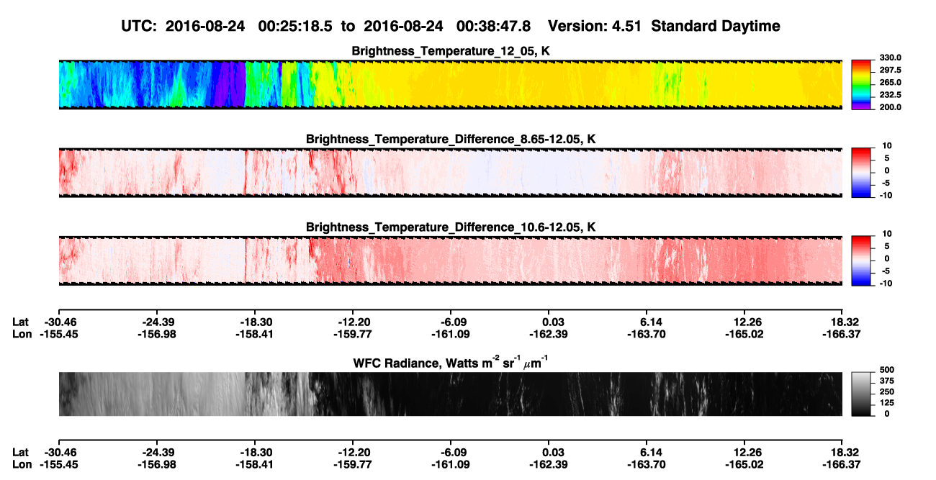Select the Brightness_Temperature_12_05 image strip
This screenshot has height=480, width=936.
point(450,84)
